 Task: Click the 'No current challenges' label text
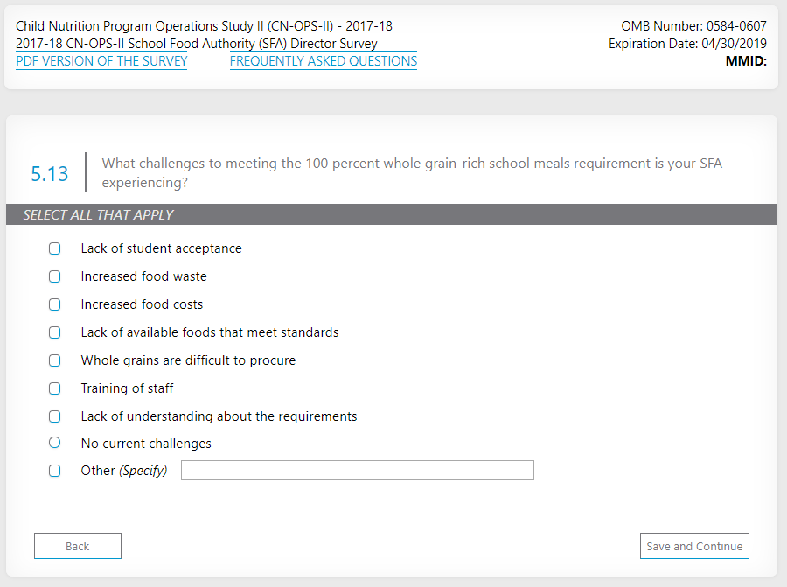point(146,444)
